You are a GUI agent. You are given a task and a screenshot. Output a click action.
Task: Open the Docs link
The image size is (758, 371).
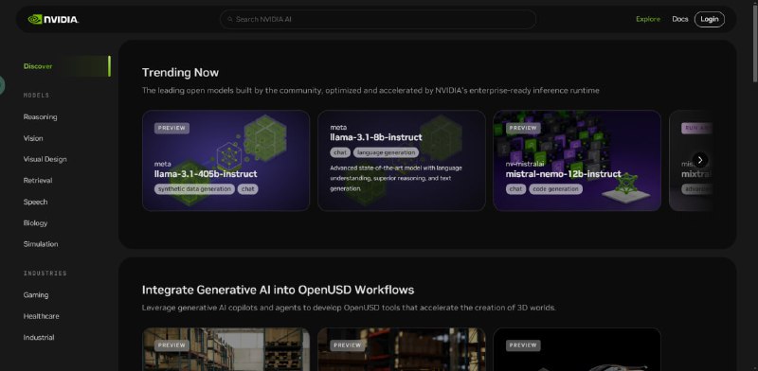pyautogui.click(x=679, y=19)
